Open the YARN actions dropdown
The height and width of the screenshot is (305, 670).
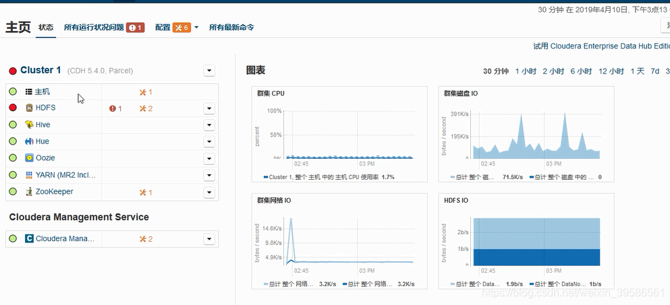tap(209, 175)
